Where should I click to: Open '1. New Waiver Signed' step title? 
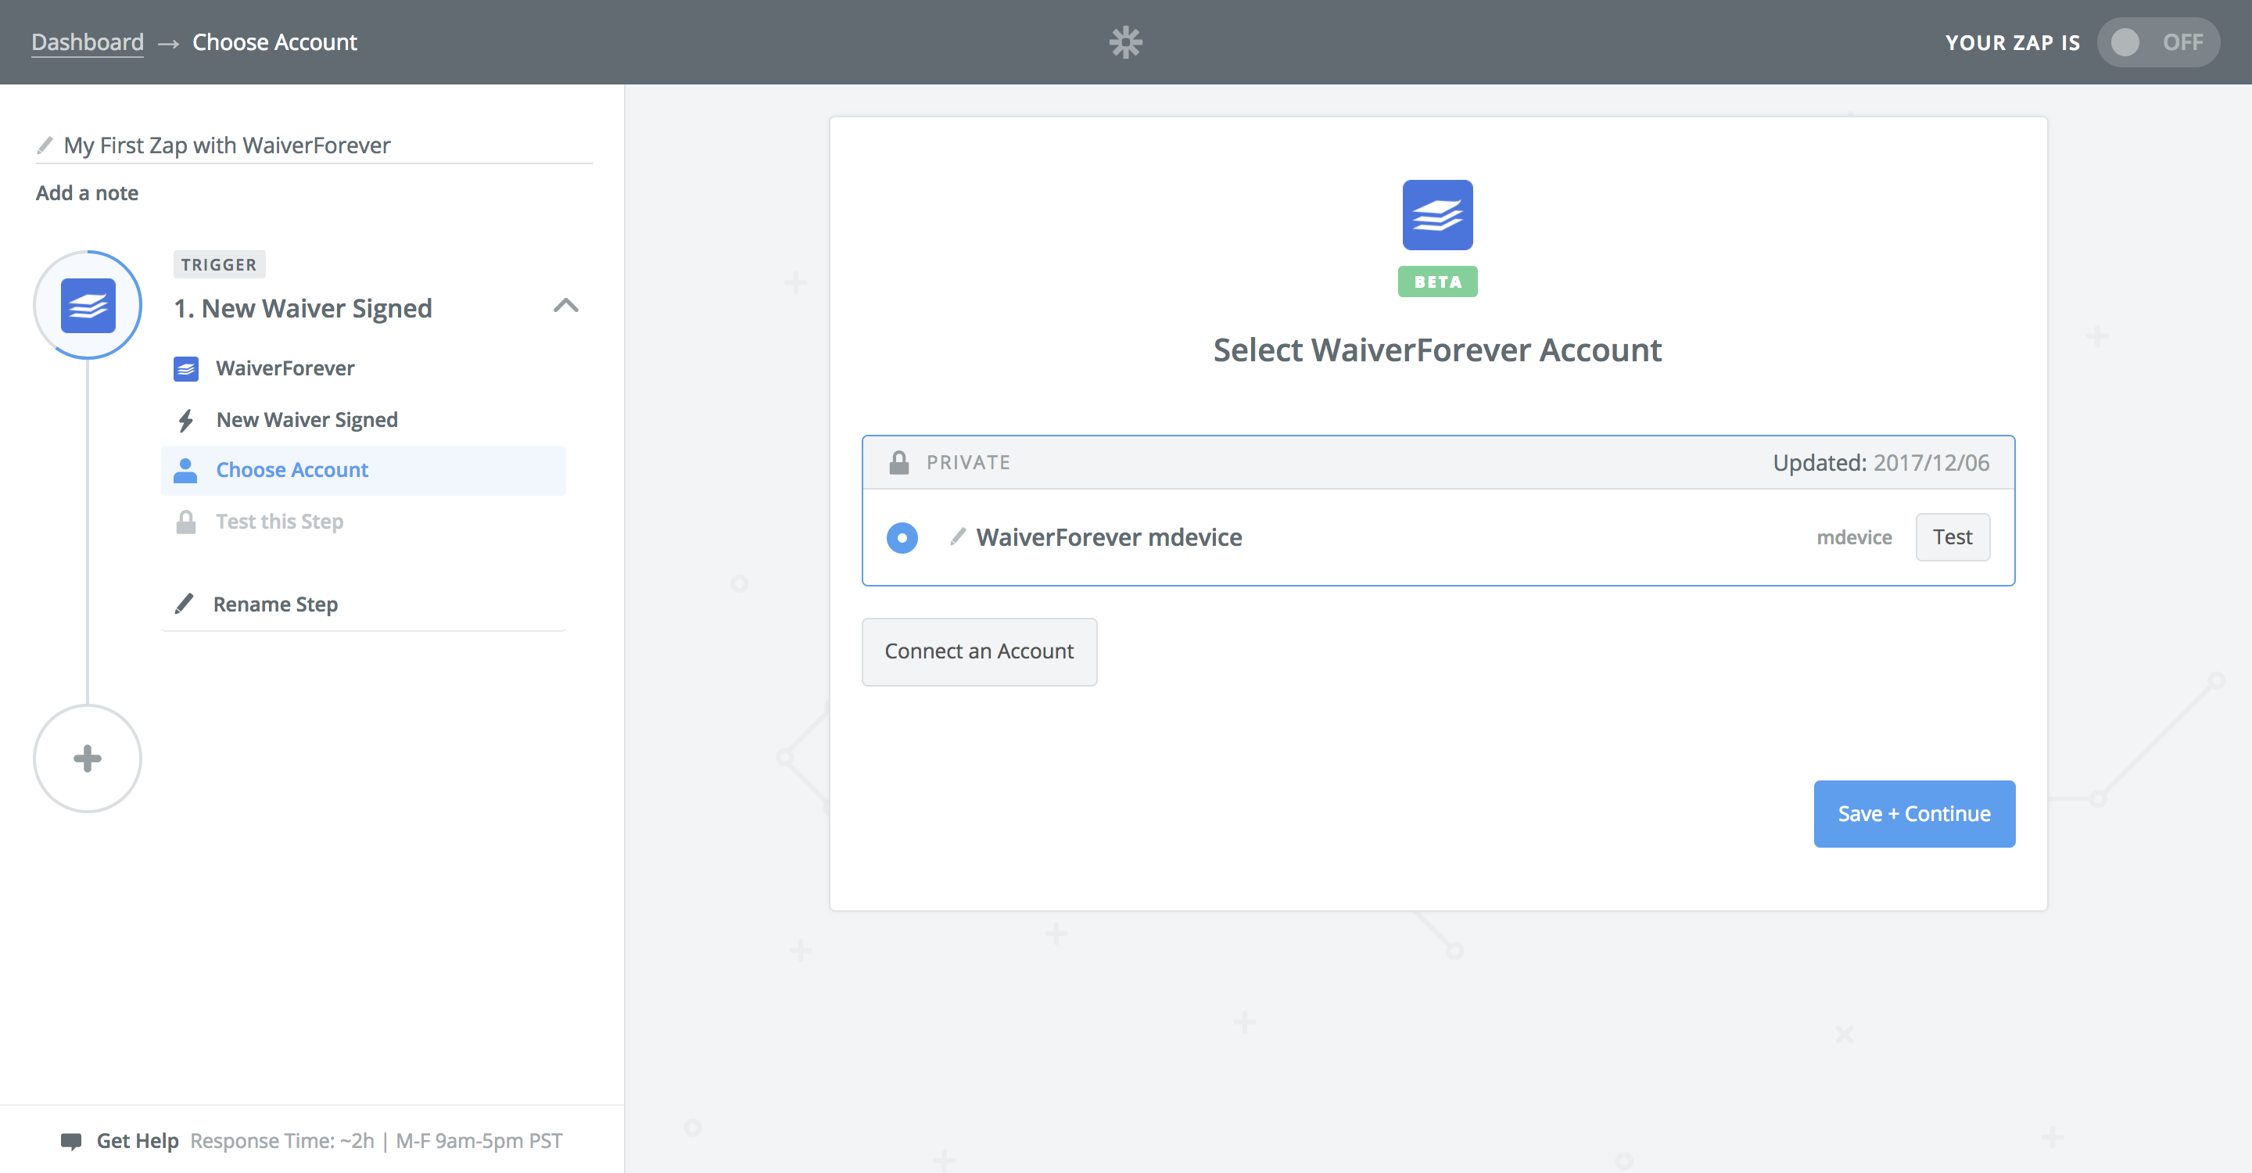(x=303, y=309)
